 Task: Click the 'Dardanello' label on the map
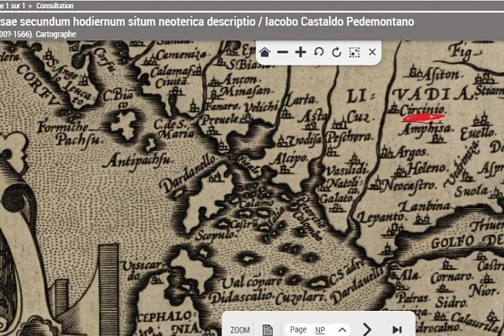click(188, 174)
